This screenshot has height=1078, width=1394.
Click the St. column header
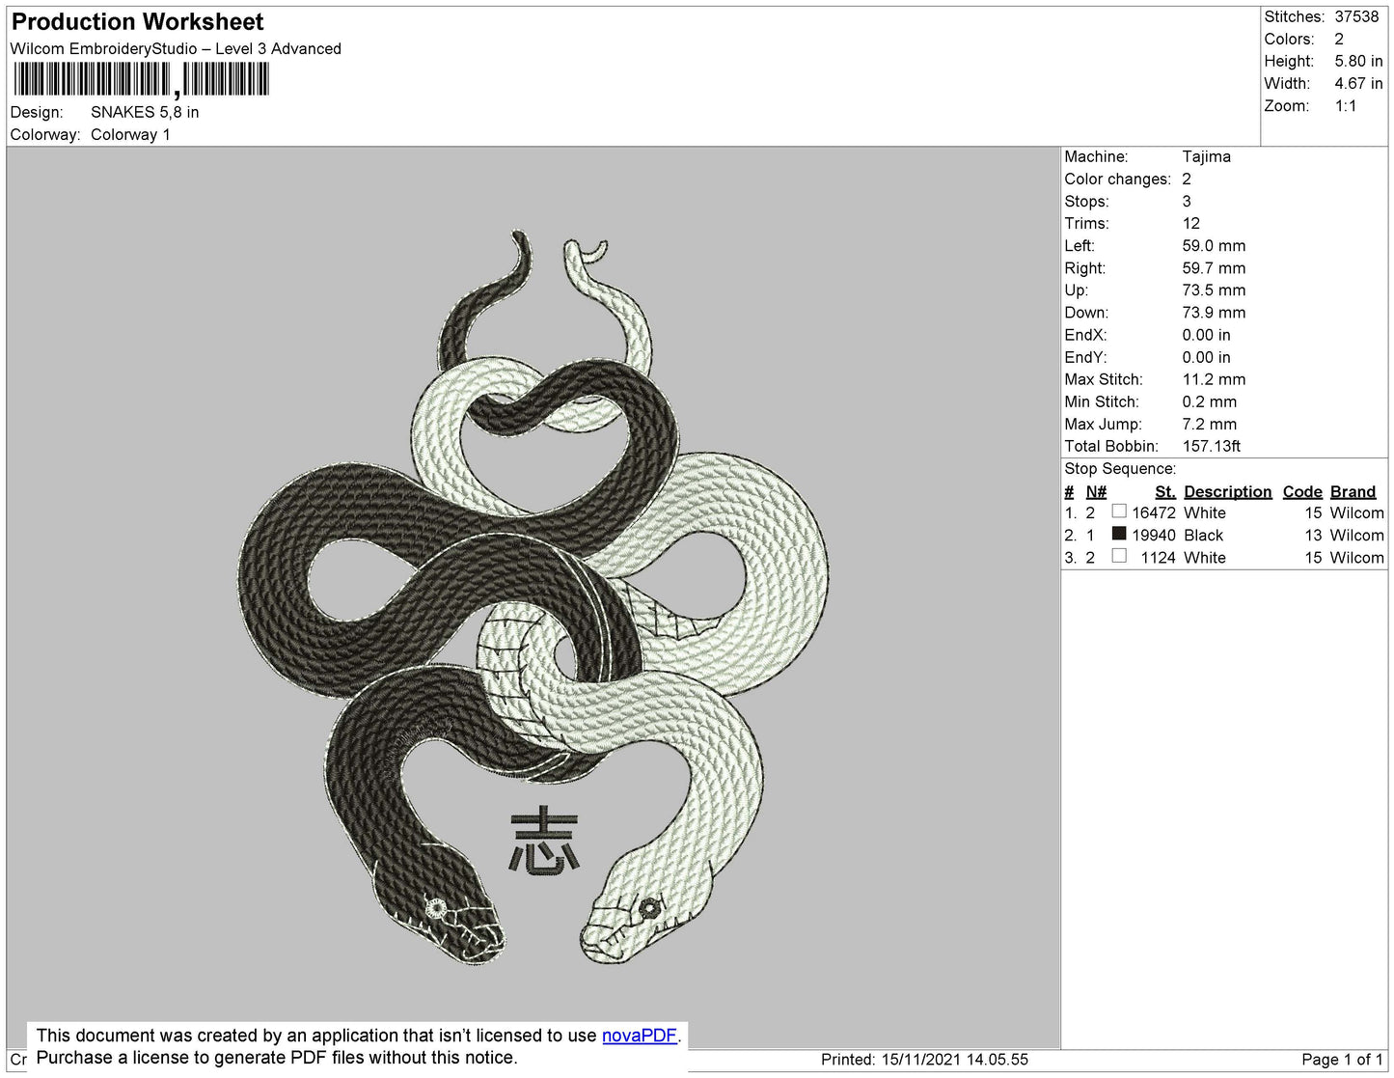pos(1164,491)
